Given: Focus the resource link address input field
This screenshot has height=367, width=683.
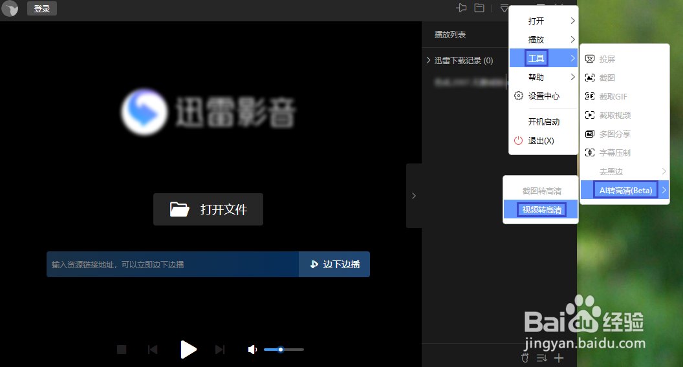Looking at the screenshot, I should tap(173, 264).
